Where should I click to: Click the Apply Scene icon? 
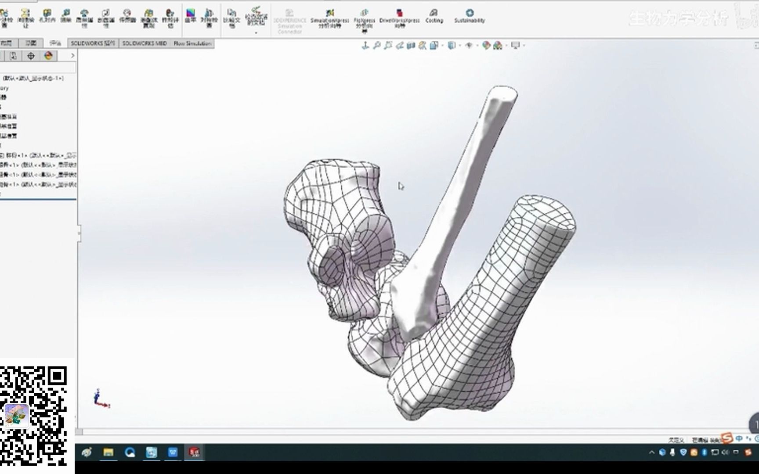coord(498,45)
